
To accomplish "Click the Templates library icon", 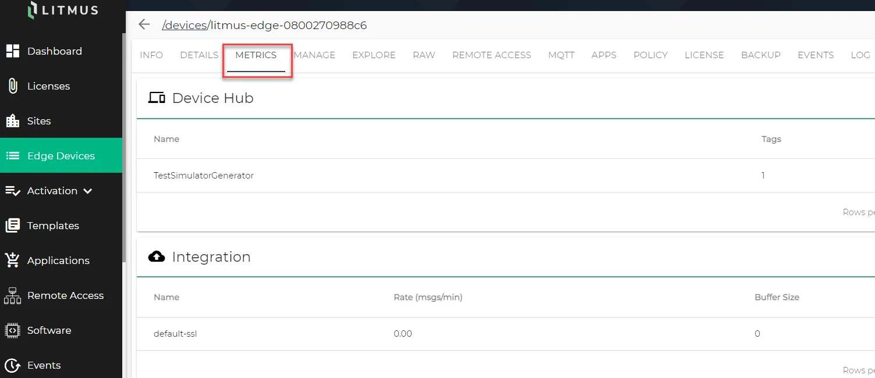I will tap(13, 226).
